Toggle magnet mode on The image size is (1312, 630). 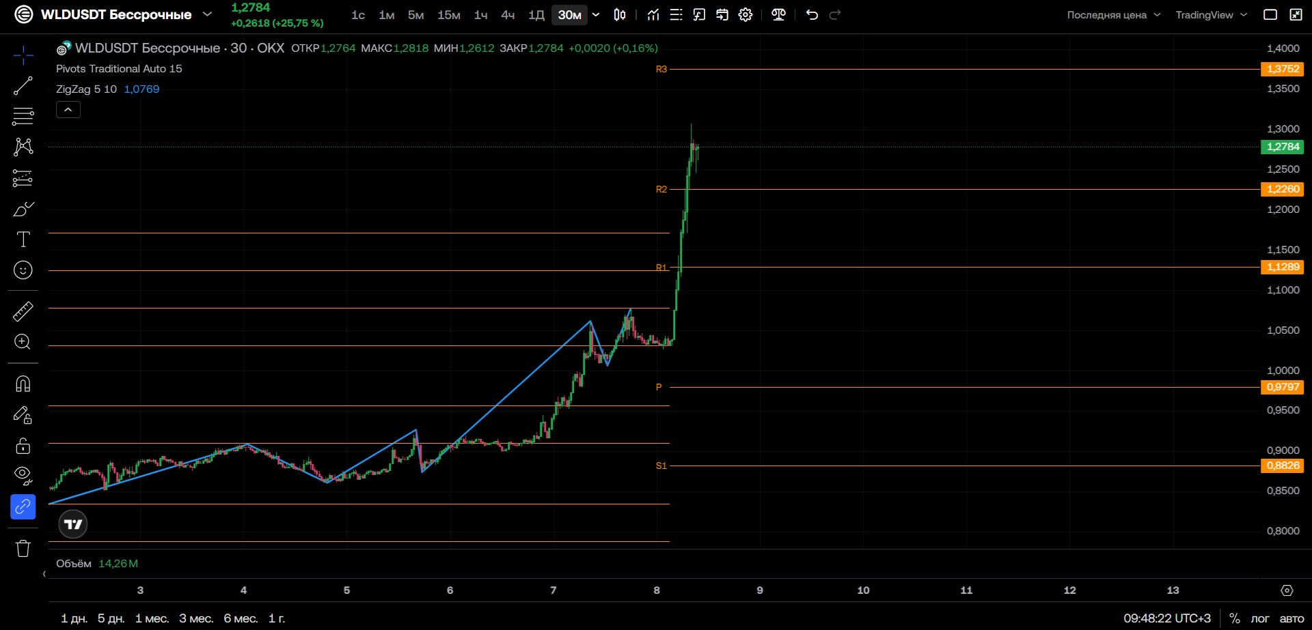click(x=23, y=384)
